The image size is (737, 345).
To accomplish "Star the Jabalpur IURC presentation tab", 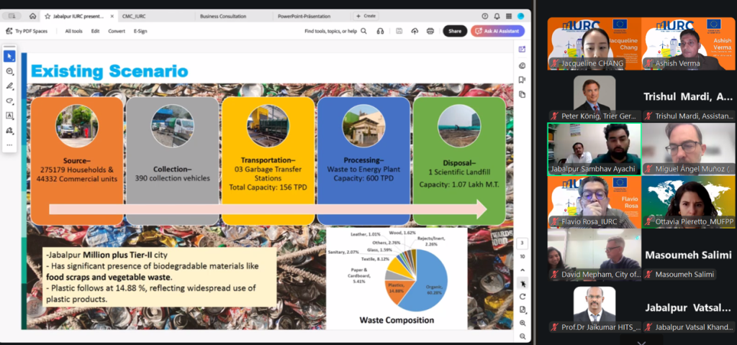I will click(x=47, y=15).
